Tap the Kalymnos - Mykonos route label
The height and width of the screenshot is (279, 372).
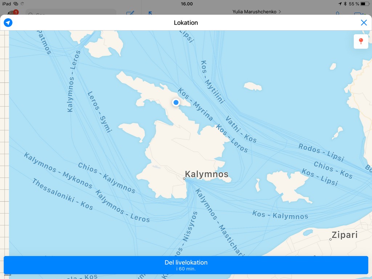coord(58,170)
